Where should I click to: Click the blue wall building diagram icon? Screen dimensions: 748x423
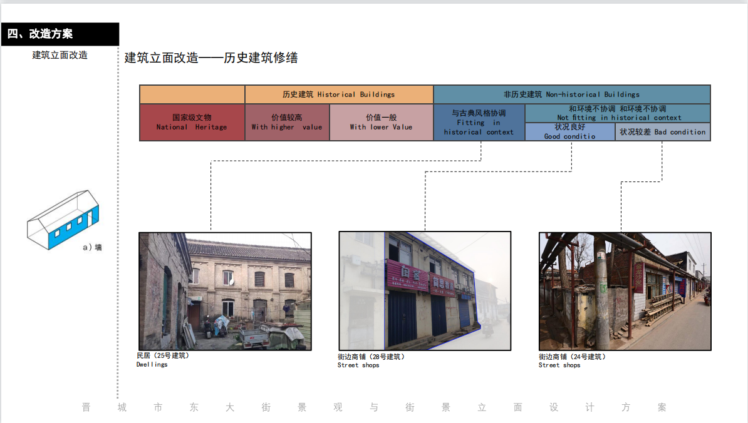63,216
